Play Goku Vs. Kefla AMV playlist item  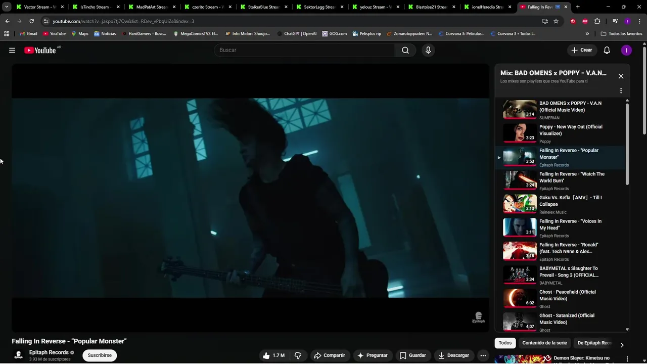(561, 204)
